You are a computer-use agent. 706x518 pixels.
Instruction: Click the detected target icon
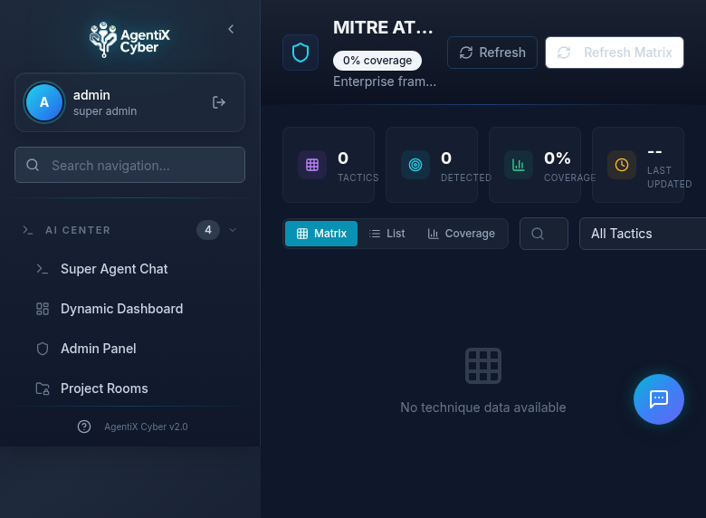[415, 165]
